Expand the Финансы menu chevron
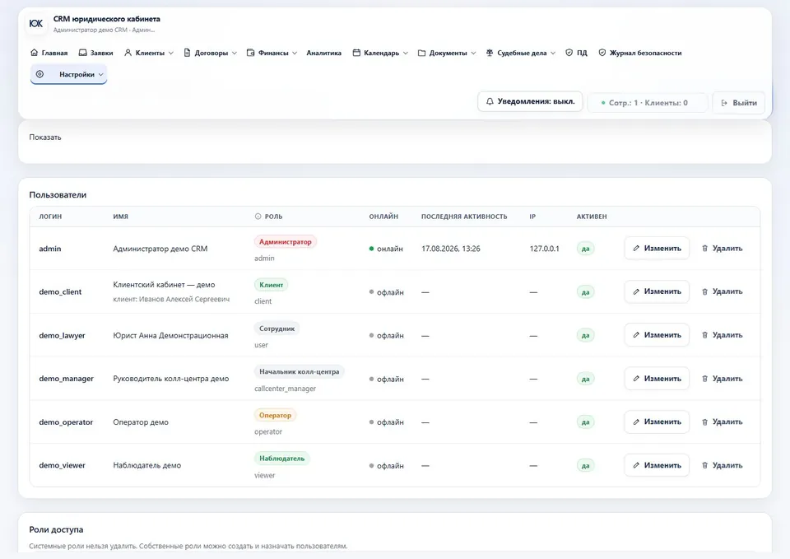Image resolution: width=790 pixels, height=559 pixels. [x=295, y=53]
